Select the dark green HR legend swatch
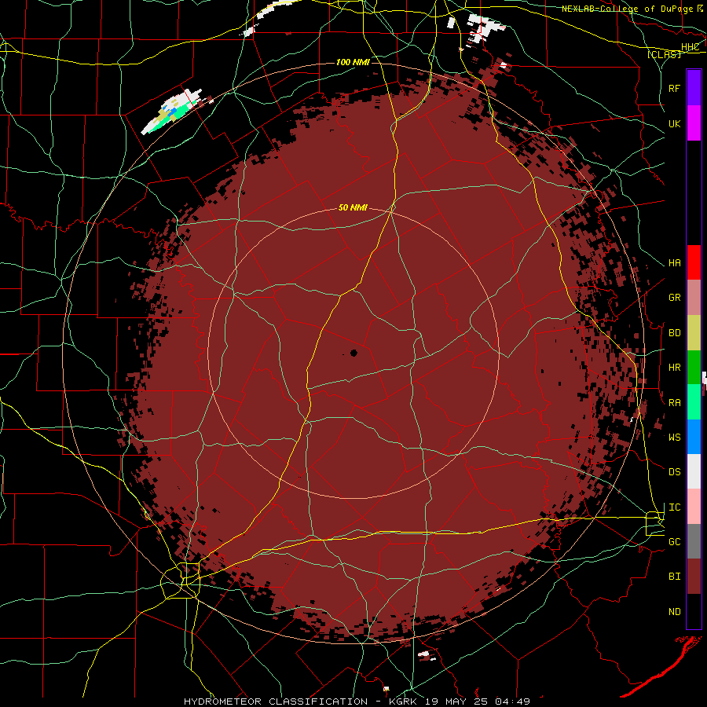Screen dimensions: 707x707 tap(694, 368)
